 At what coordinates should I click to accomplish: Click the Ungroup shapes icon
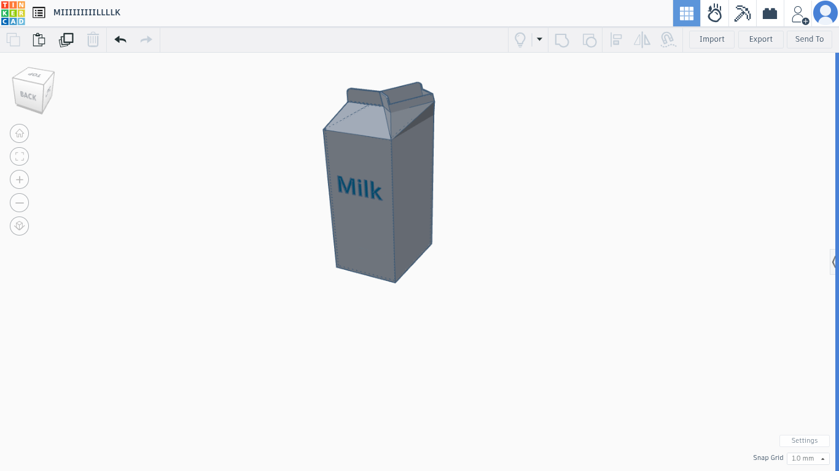[x=589, y=40]
